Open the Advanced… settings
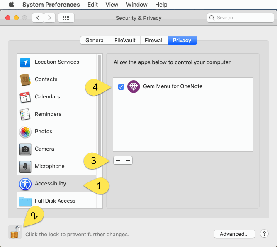The width and height of the screenshot is (277, 247). click(x=234, y=234)
